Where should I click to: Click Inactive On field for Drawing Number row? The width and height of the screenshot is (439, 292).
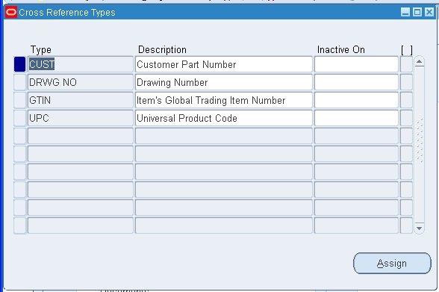356,82
